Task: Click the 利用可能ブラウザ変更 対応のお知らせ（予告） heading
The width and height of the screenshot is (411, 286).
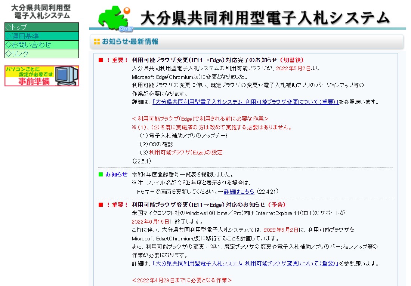Action: click(208, 204)
